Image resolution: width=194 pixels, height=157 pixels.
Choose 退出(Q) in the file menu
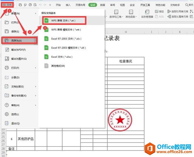click(19, 123)
